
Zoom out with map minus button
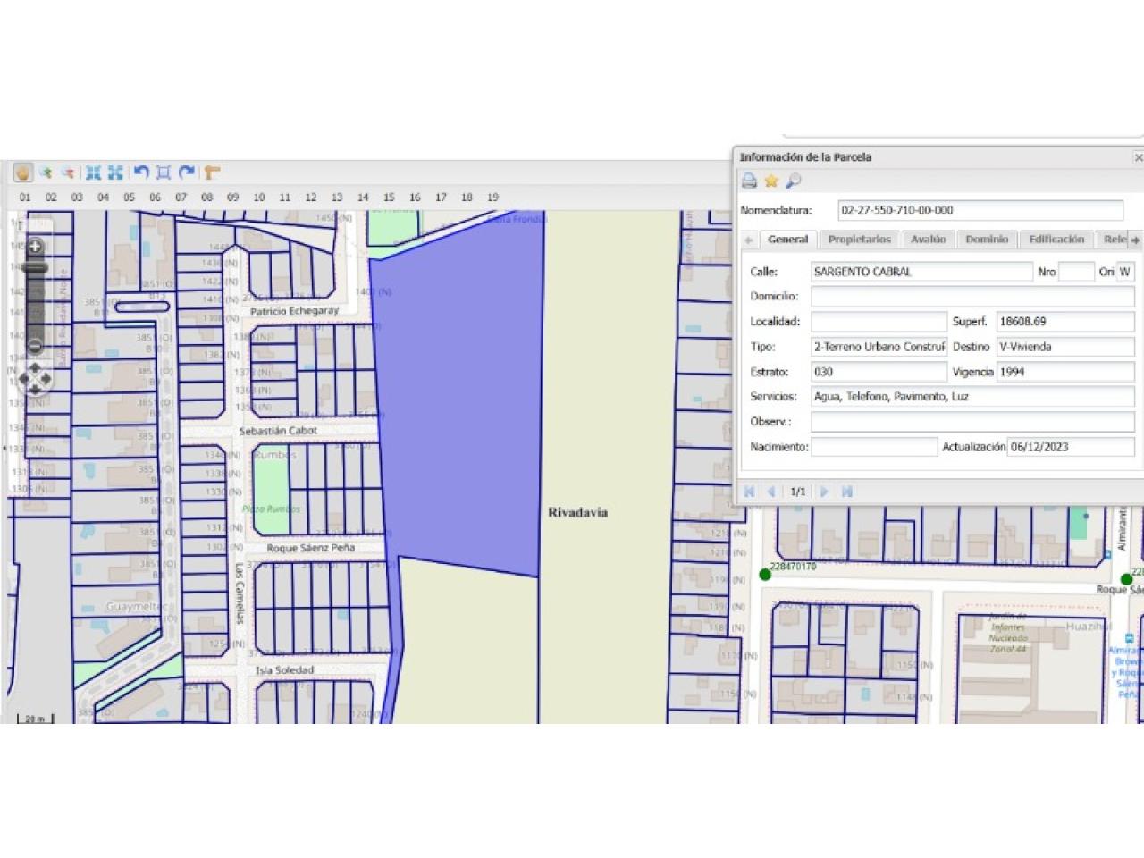tap(36, 346)
